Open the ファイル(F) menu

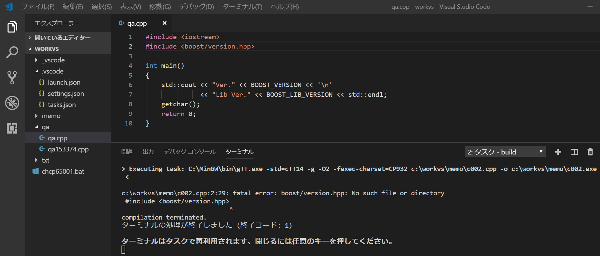(38, 7)
